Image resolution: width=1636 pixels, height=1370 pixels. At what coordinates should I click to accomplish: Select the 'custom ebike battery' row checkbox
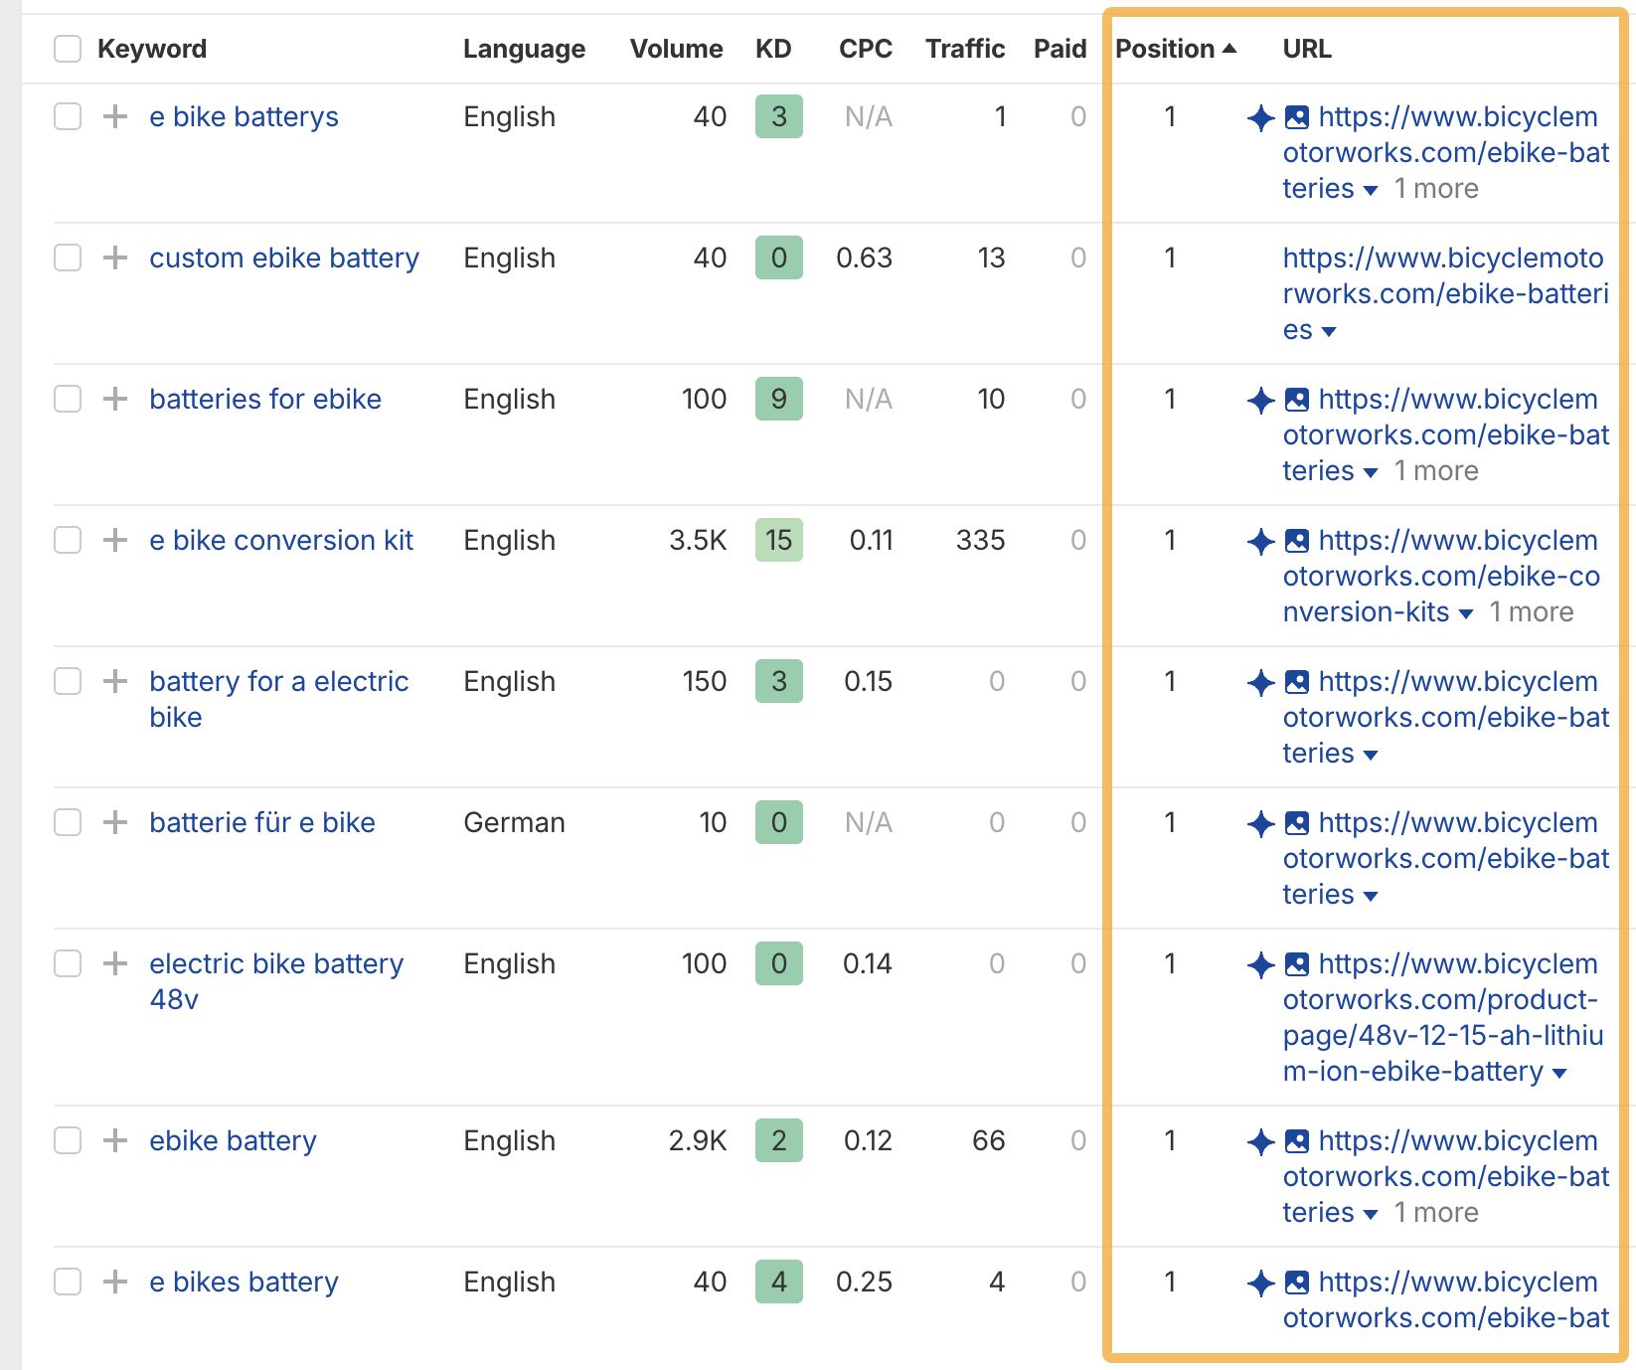[x=68, y=257]
